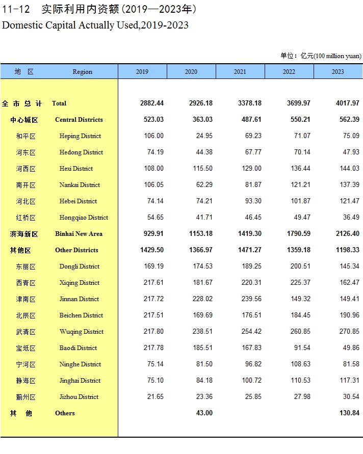Click the Hexi 2021 value 129.00
The width and height of the screenshot is (363, 454).
point(251,168)
